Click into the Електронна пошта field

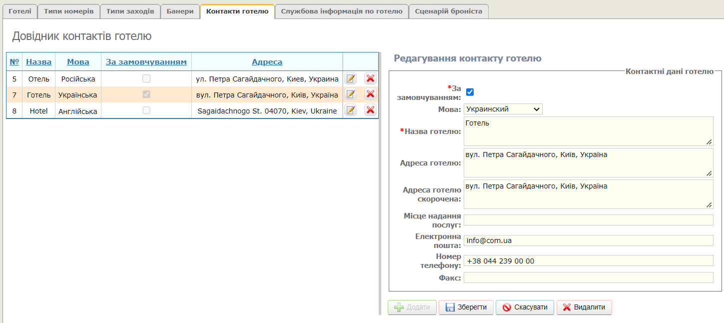(588, 240)
